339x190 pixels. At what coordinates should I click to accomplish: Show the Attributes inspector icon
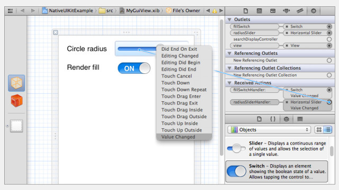point(286,11)
